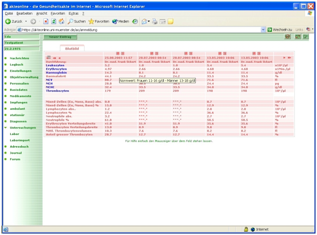This screenshot has height=235, width=317.
Task: Open the Extras menu
Action: click(x=73, y=13)
